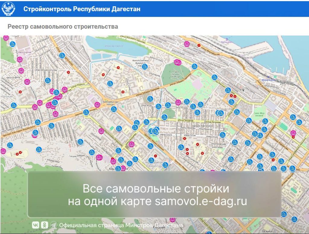The height and width of the screenshot is (234, 309).
Task: Follow the samovol.e-dag.ru link in banner
Action: point(201,201)
